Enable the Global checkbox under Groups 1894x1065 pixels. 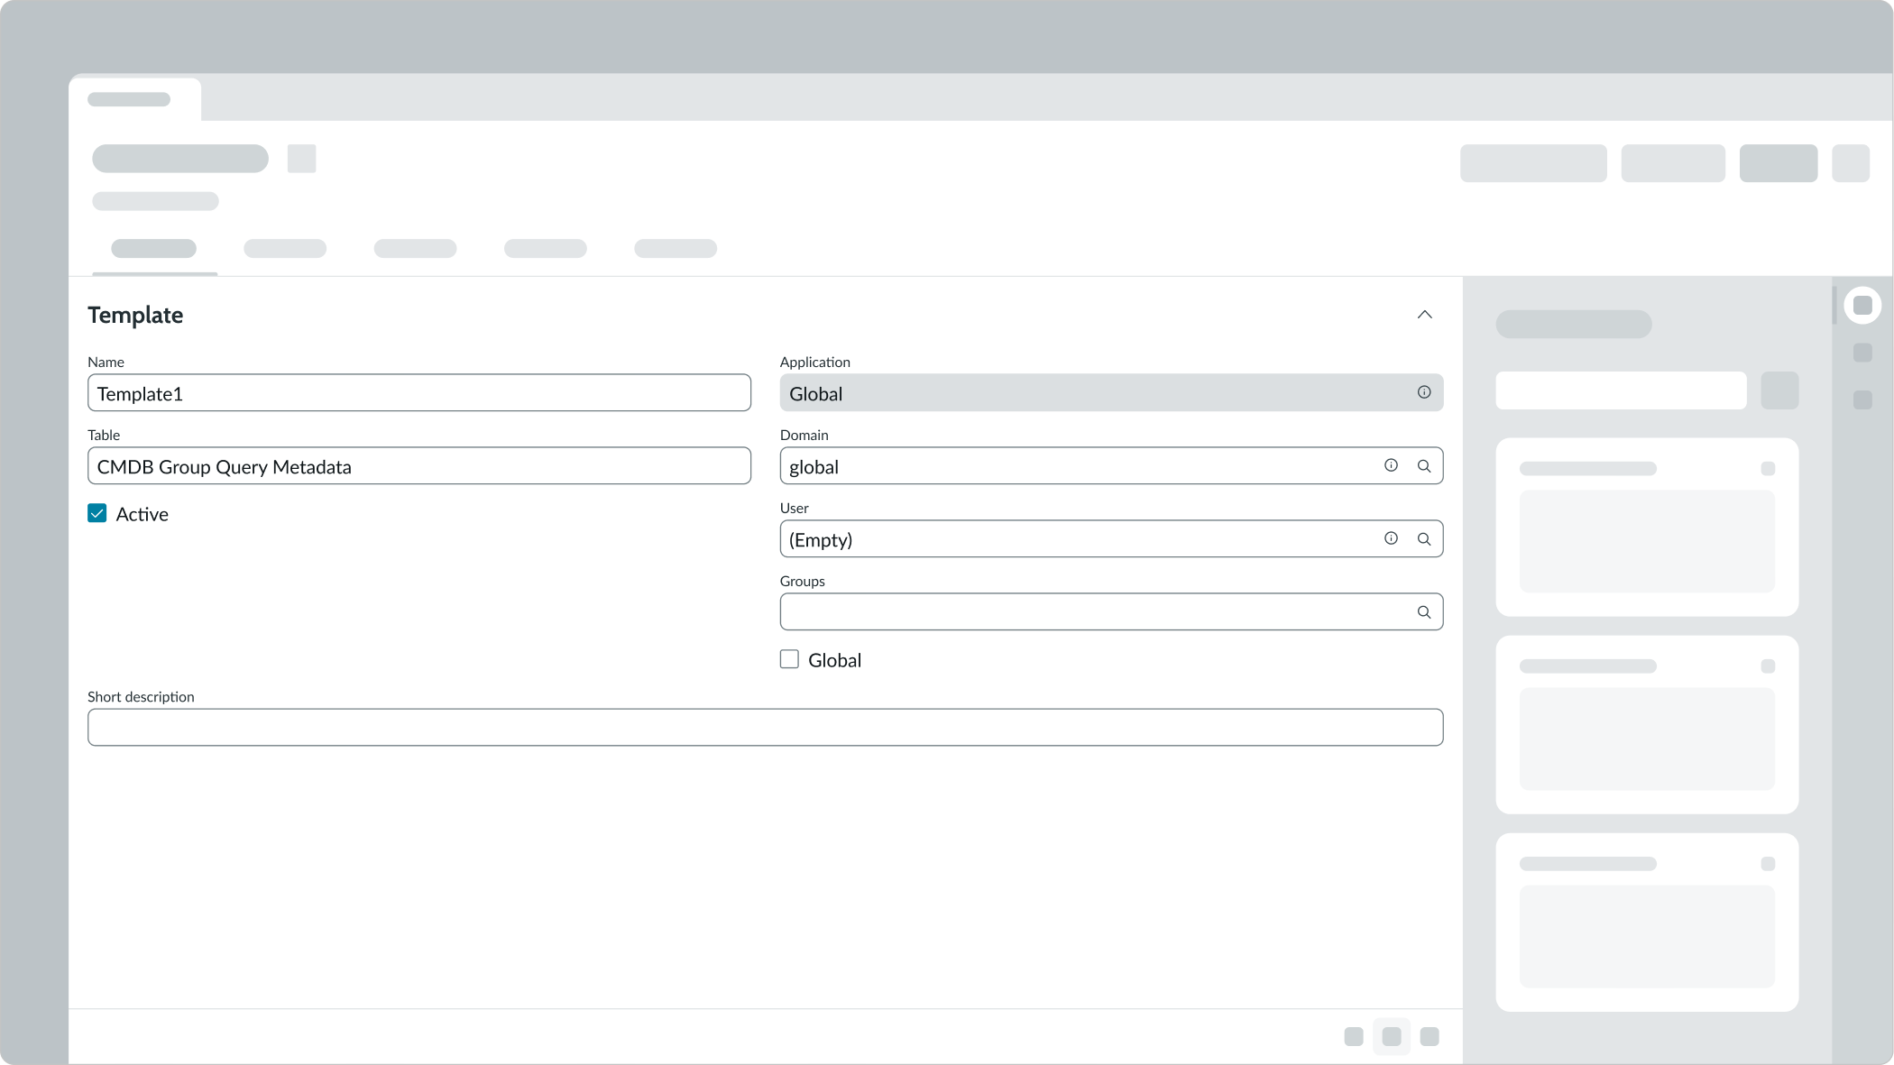pos(789,659)
